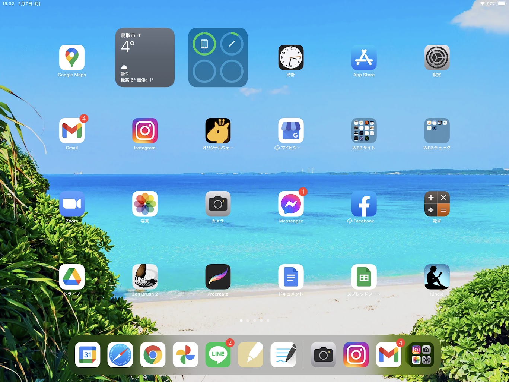This screenshot has width=509, height=382.
Task: Open the 写真 Photos app
Action: tap(145, 203)
